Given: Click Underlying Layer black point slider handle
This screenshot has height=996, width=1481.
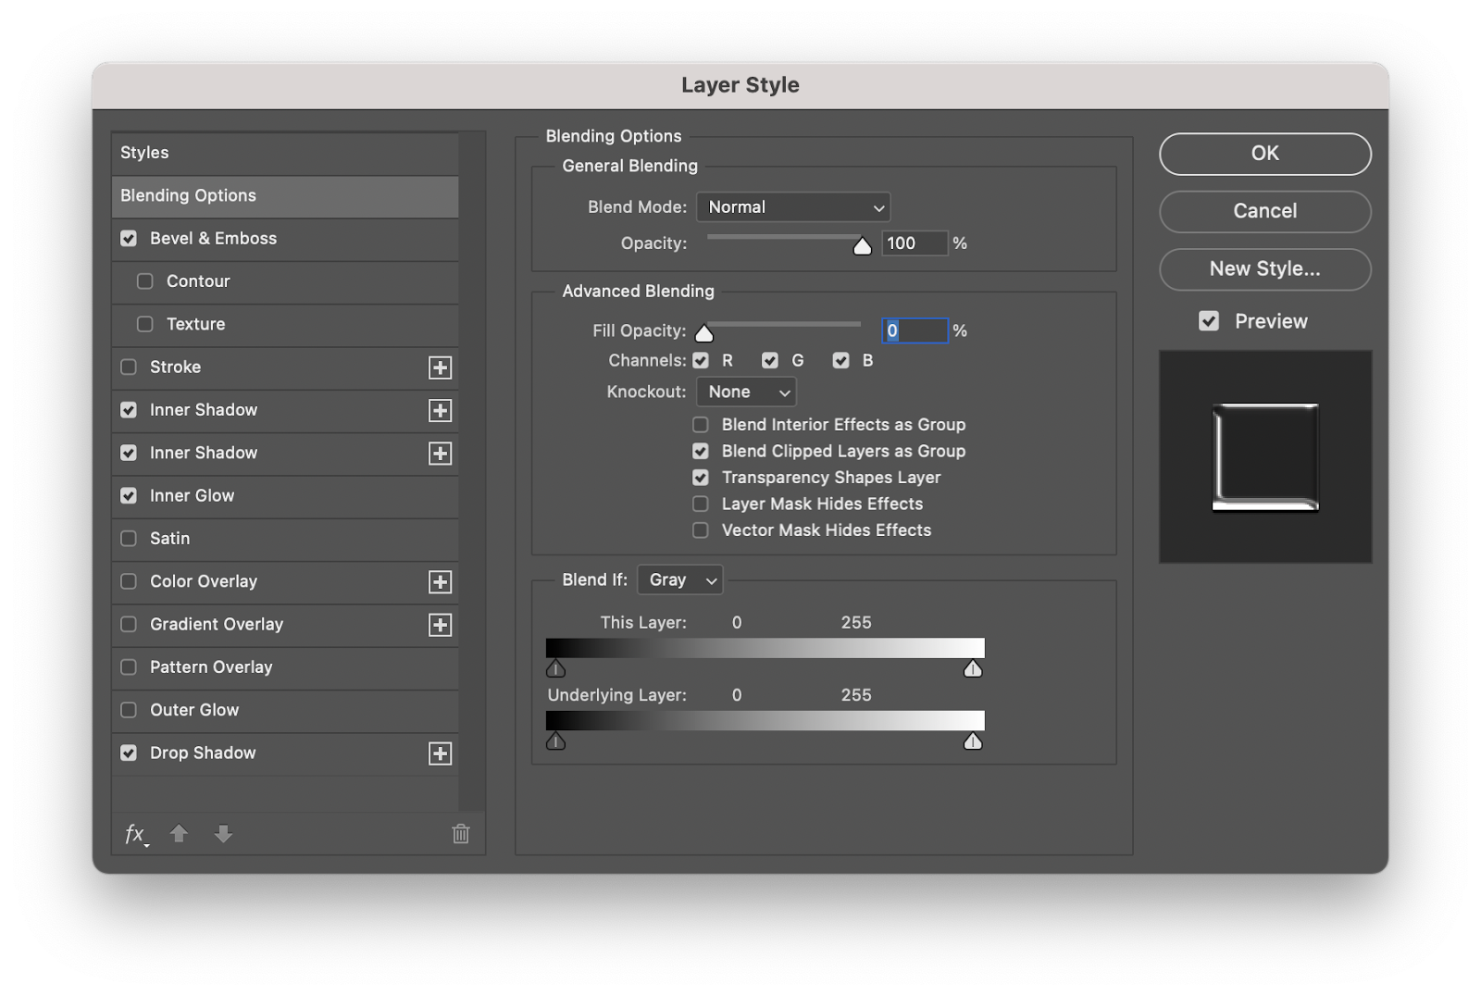Looking at the screenshot, I should [x=555, y=741].
